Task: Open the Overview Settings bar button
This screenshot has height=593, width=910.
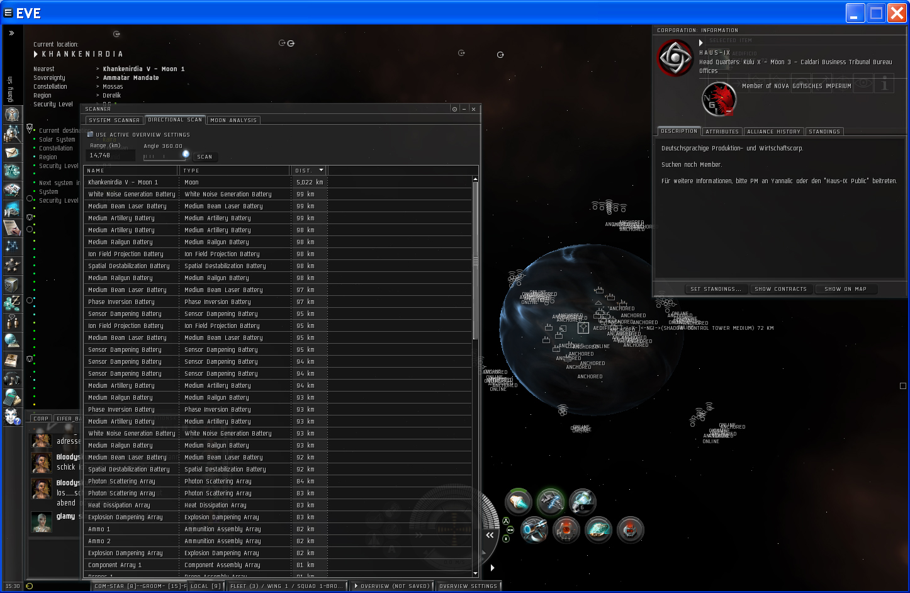Action: pyautogui.click(x=468, y=586)
